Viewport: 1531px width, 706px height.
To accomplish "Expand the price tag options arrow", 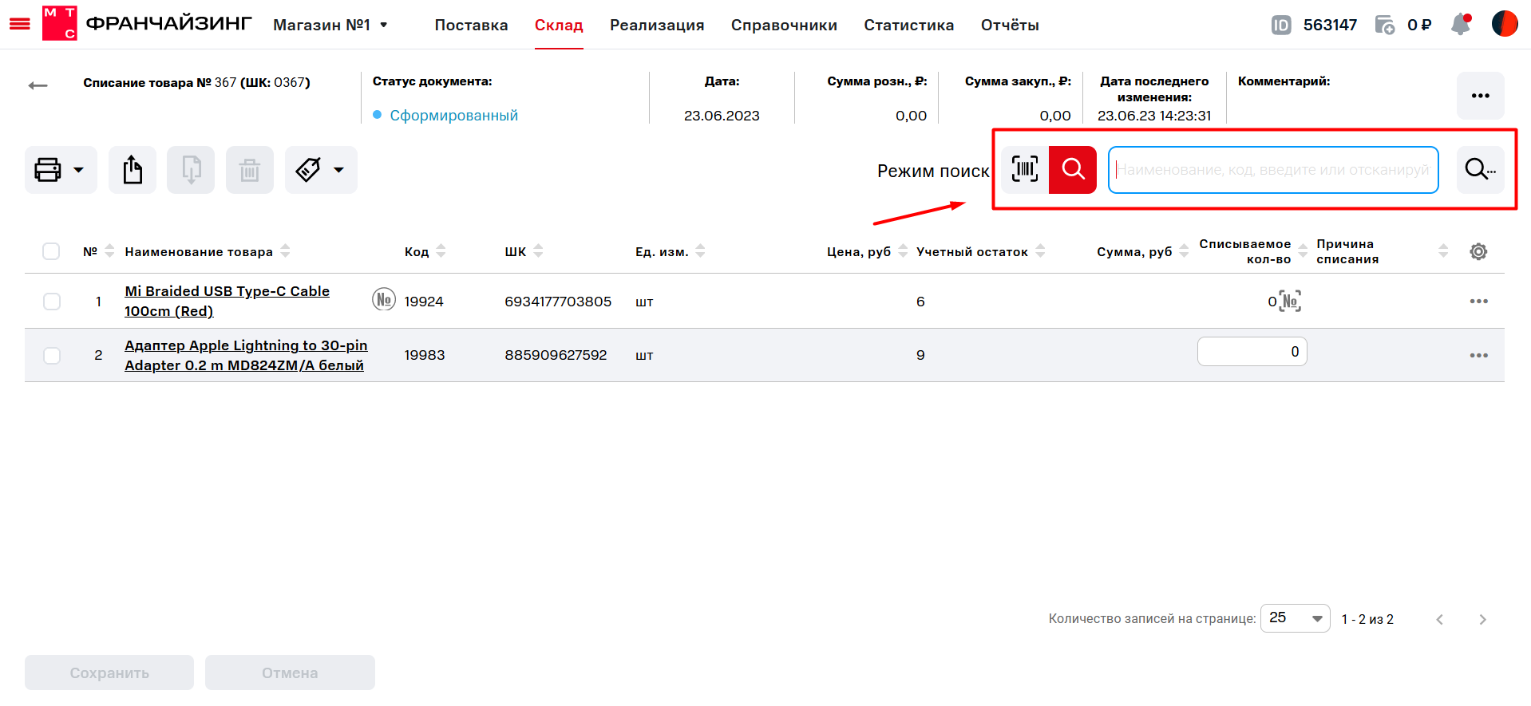I will [x=338, y=170].
